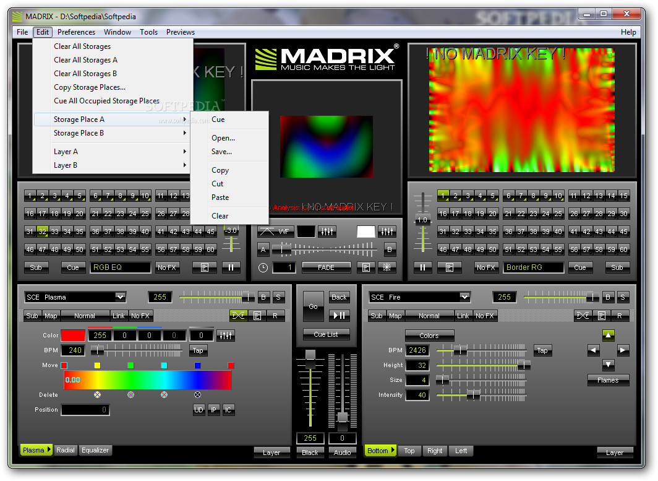Open color fader mixer beside Plasma color values
Image resolution: width=658 pixels, height=481 pixels.
click(x=226, y=336)
